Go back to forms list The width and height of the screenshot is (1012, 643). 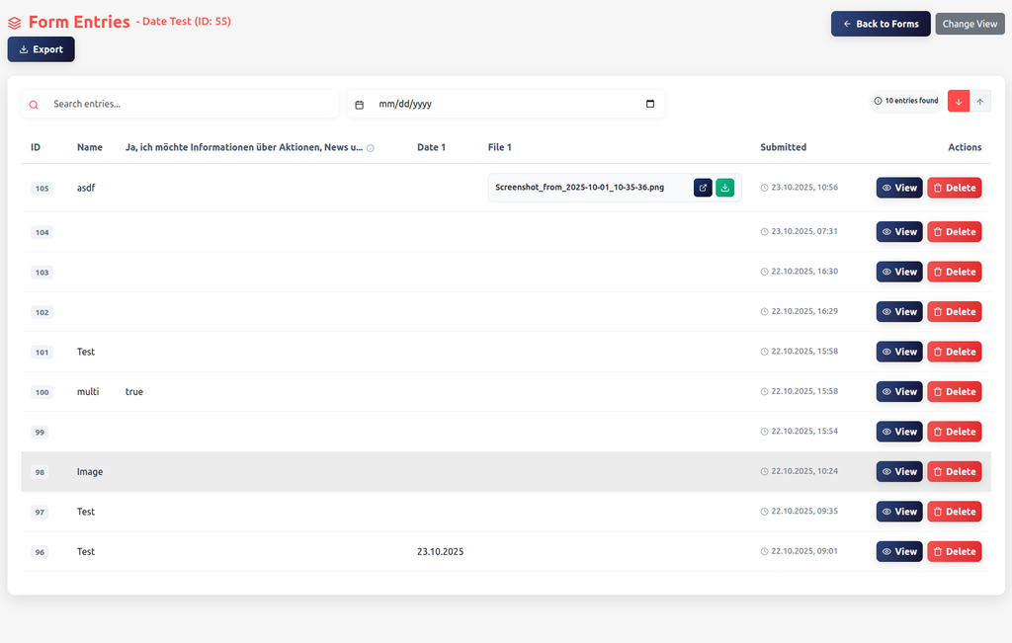pyautogui.click(x=881, y=24)
